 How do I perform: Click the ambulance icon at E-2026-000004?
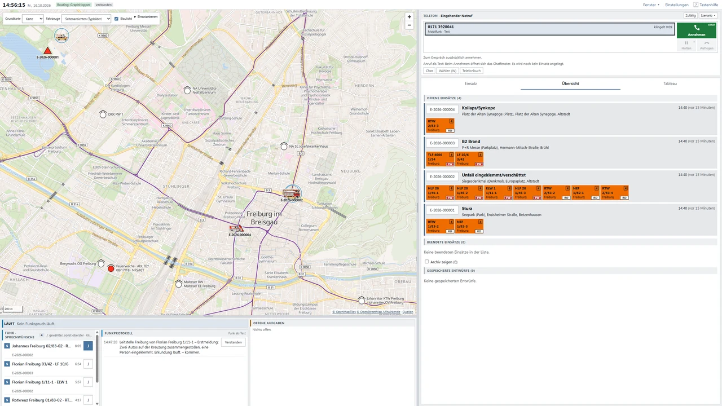pos(236,228)
